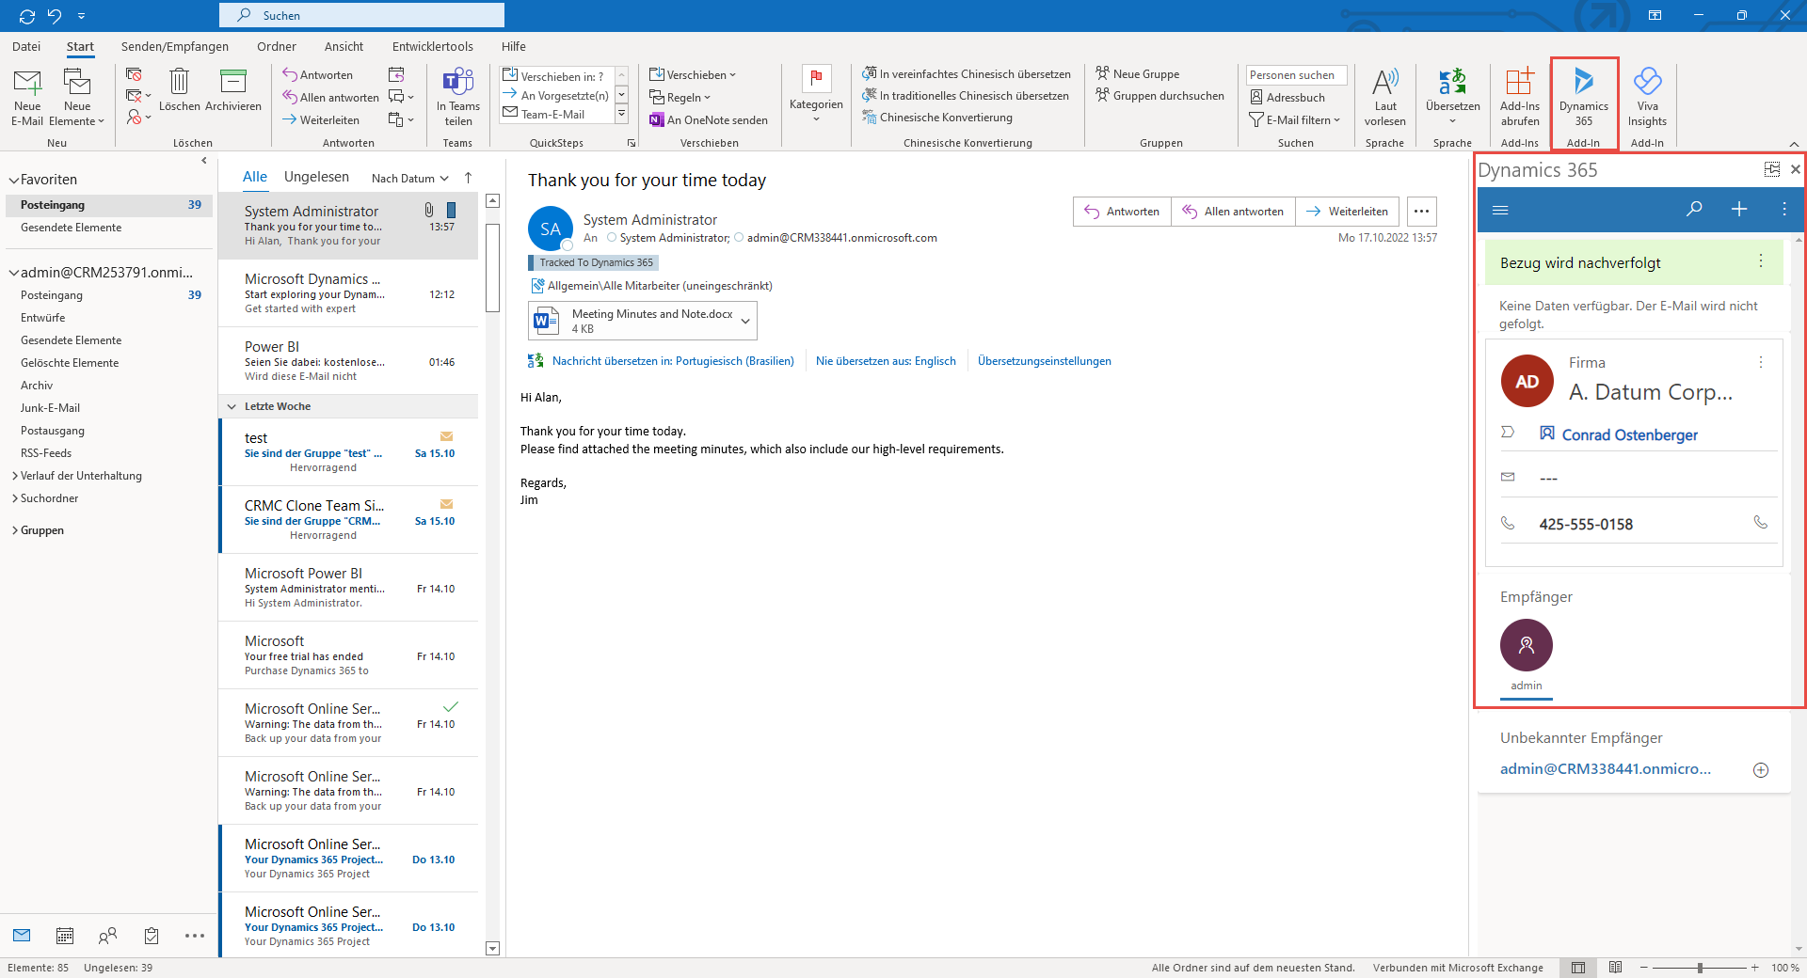Viewport: 1807px width, 978px height.
Task: Archive the message with Archivieren
Action: (x=233, y=91)
